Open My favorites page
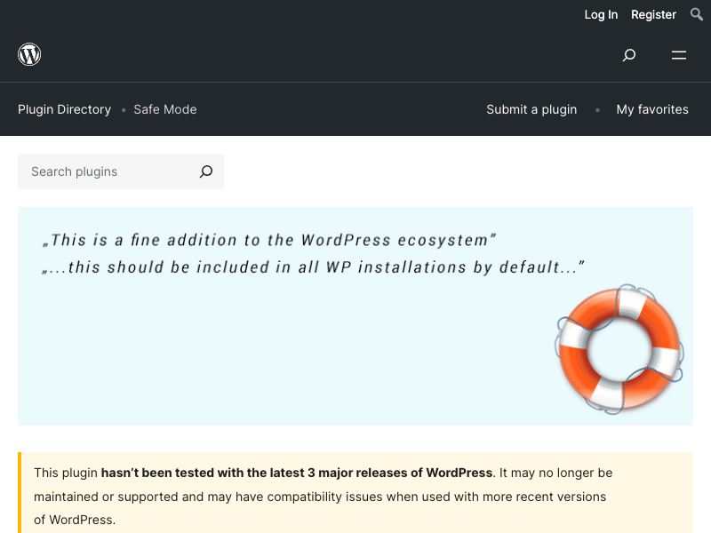711x533 pixels. pos(652,109)
